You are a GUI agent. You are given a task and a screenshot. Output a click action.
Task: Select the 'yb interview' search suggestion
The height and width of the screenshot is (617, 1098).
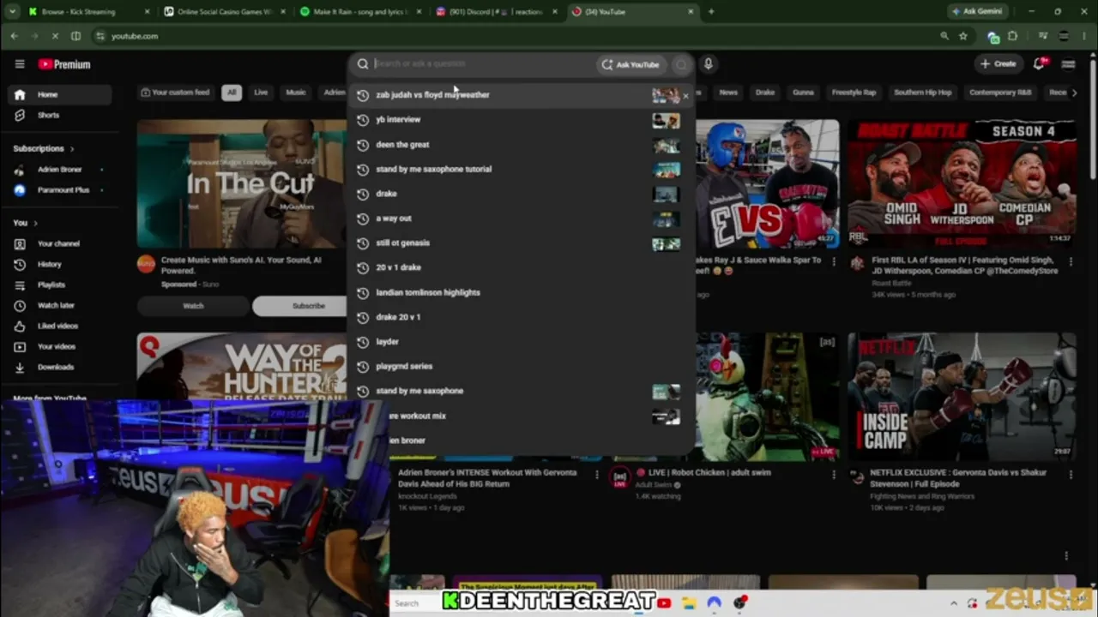(522, 120)
